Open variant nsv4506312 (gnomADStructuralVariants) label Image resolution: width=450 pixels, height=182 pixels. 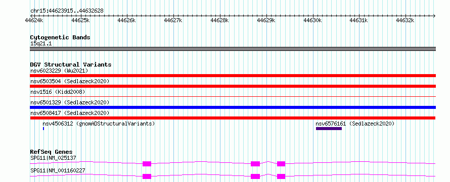pyautogui.click(x=99, y=124)
